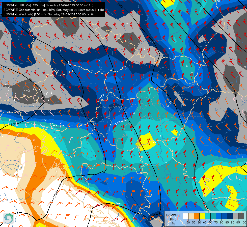Select the orange 55-60% humidity swatch

(197, 216)
